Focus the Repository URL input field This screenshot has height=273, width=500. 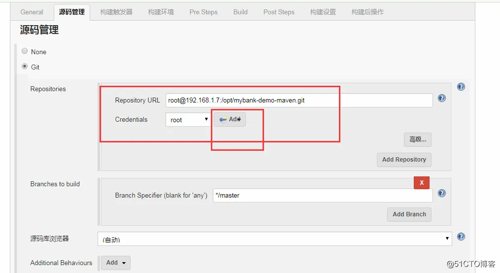tap(299, 100)
